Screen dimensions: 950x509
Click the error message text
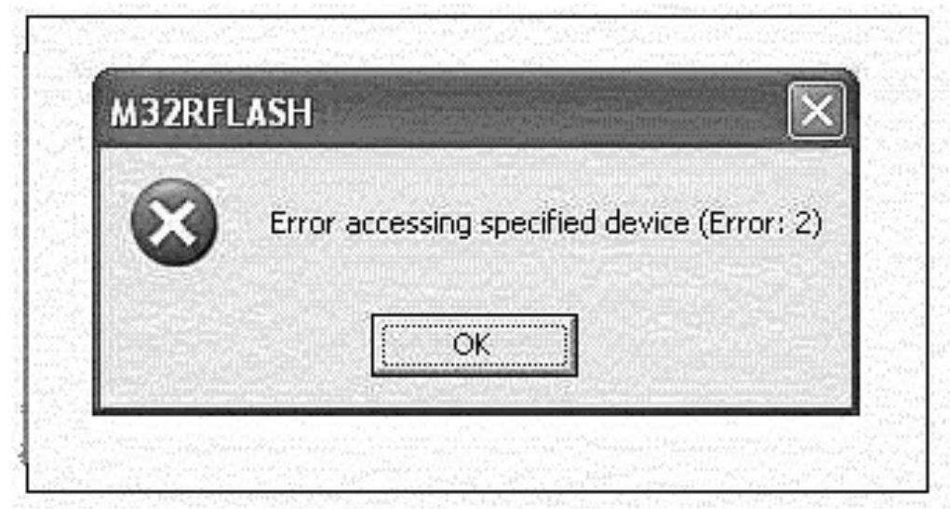click(x=545, y=223)
